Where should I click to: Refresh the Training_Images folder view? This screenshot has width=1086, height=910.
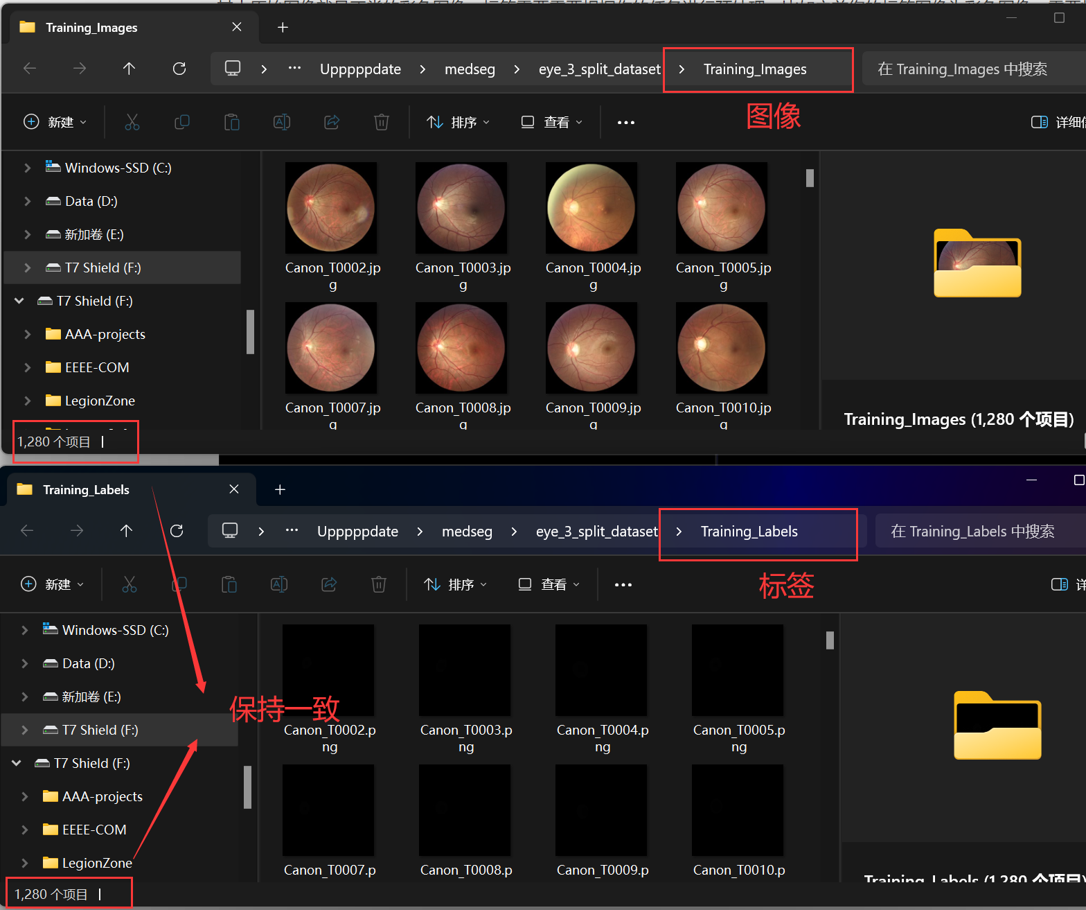[179, 68]
